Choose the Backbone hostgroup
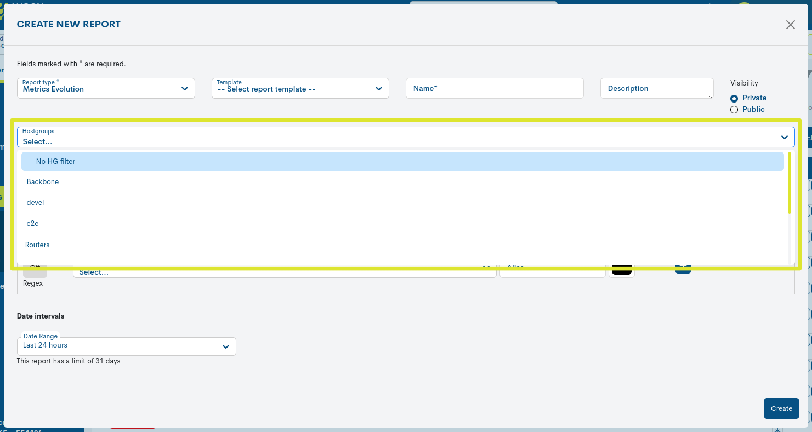Viewport: 812px width, 432px height. [x=402, y=181]
